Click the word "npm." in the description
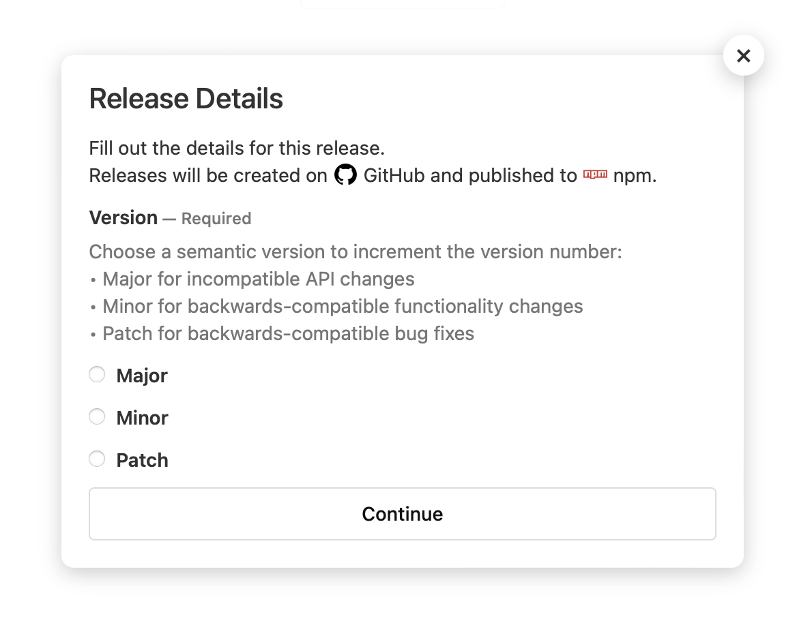Image resolution: width=812 pixels, height=627 pixels. click(635, 176)
